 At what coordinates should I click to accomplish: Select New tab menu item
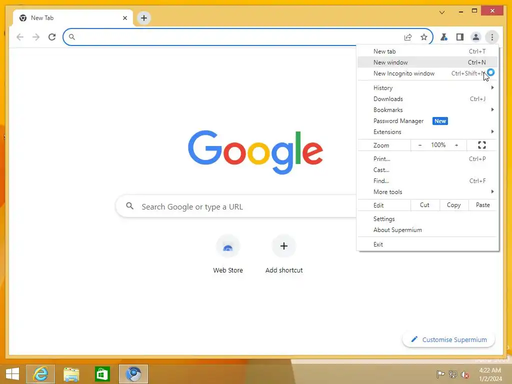[427, 51]
